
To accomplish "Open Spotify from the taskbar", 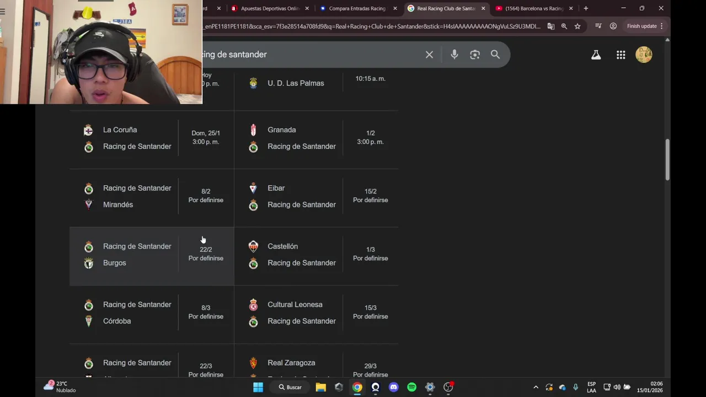I will (411, 387).
